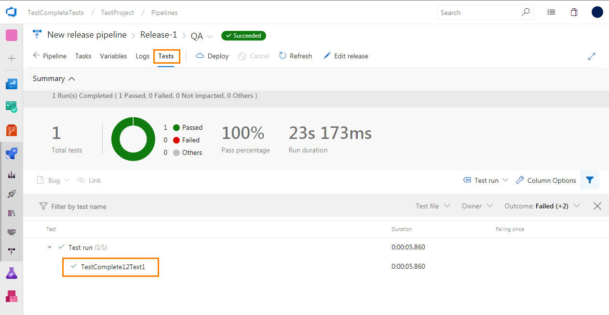Open the QA stage dropdown

[202, 36]
